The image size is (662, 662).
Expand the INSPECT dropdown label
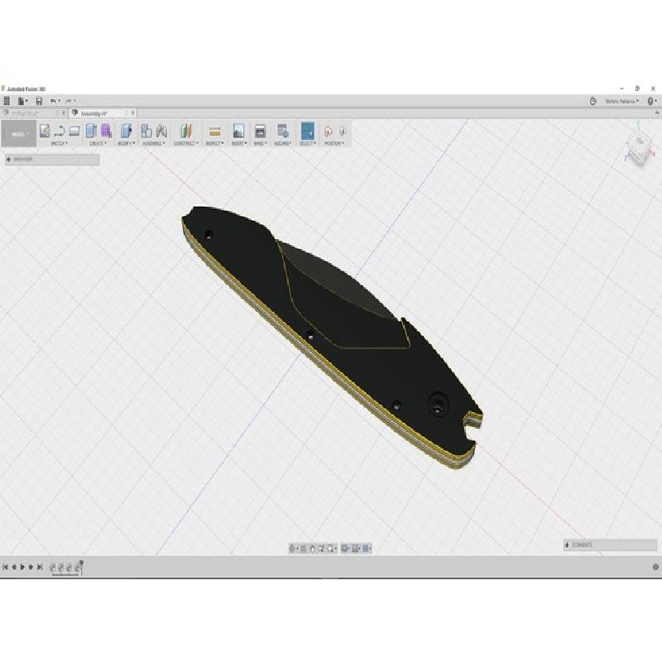pyautogui.click(x=214, y=143)
